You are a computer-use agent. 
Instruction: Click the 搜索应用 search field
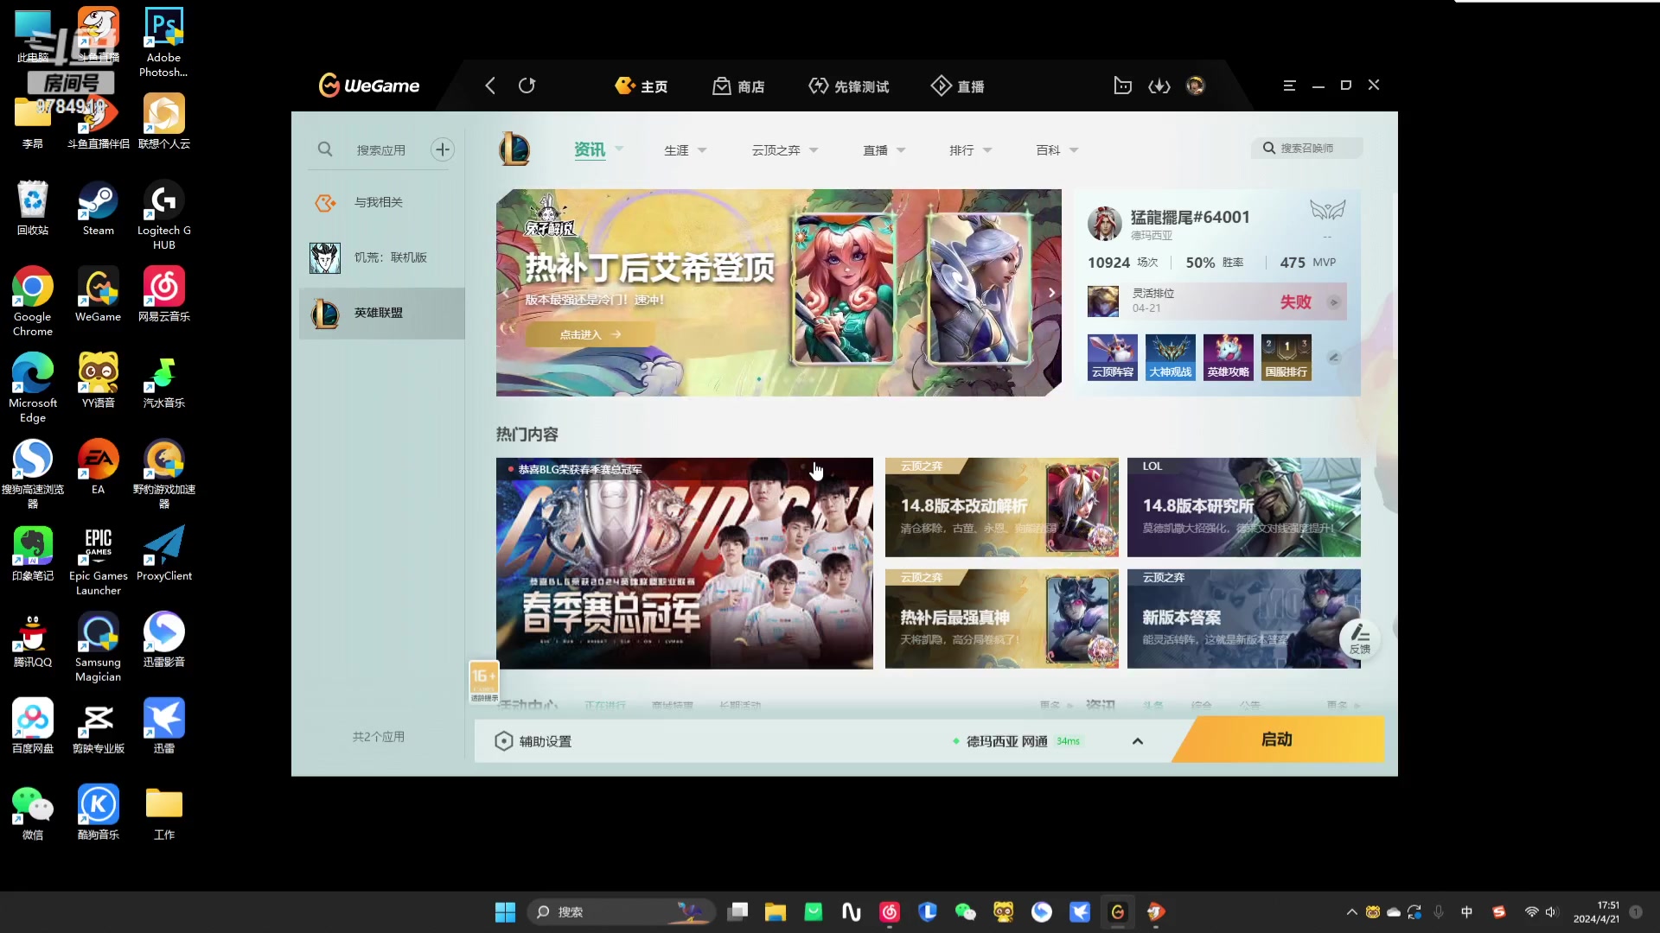pyautogui.click(x=380, y=149)
